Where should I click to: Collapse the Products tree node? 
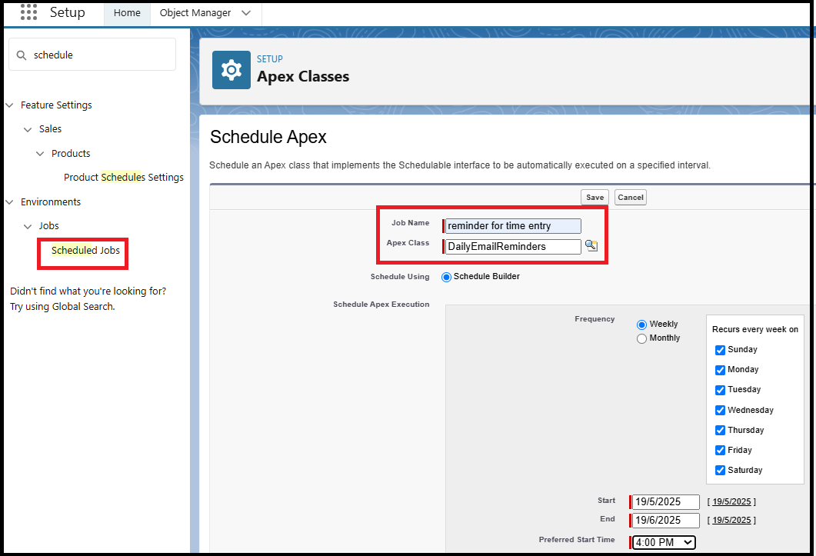40,154
